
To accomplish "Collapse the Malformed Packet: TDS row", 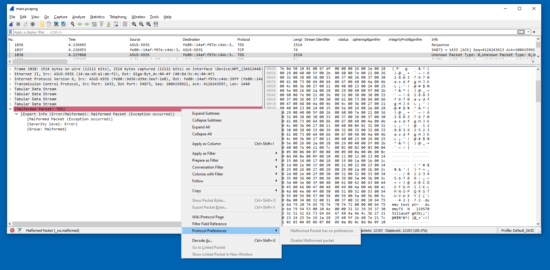I will point(10,109).
